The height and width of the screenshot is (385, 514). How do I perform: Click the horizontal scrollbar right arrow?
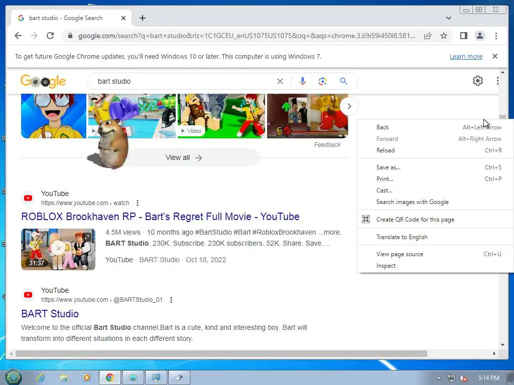click(494, 353)
